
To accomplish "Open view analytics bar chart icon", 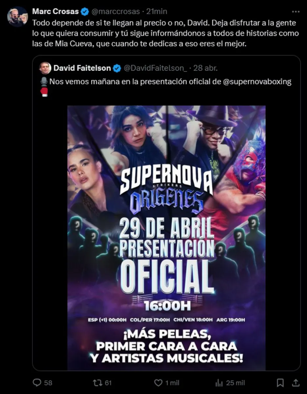I will click(219, 383).
